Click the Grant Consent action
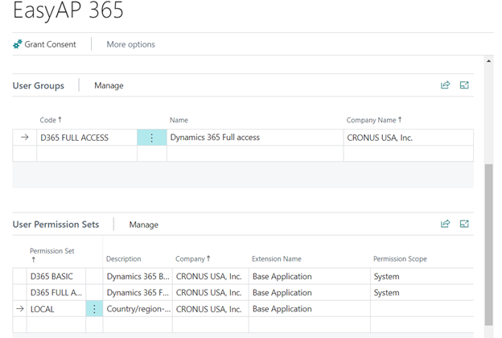 (x=44, y=44)
